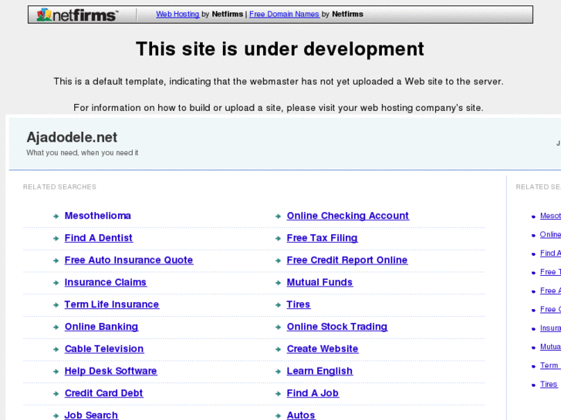Click the arrow icon beside Create Website
561x420 pixels.
(278, 349)
